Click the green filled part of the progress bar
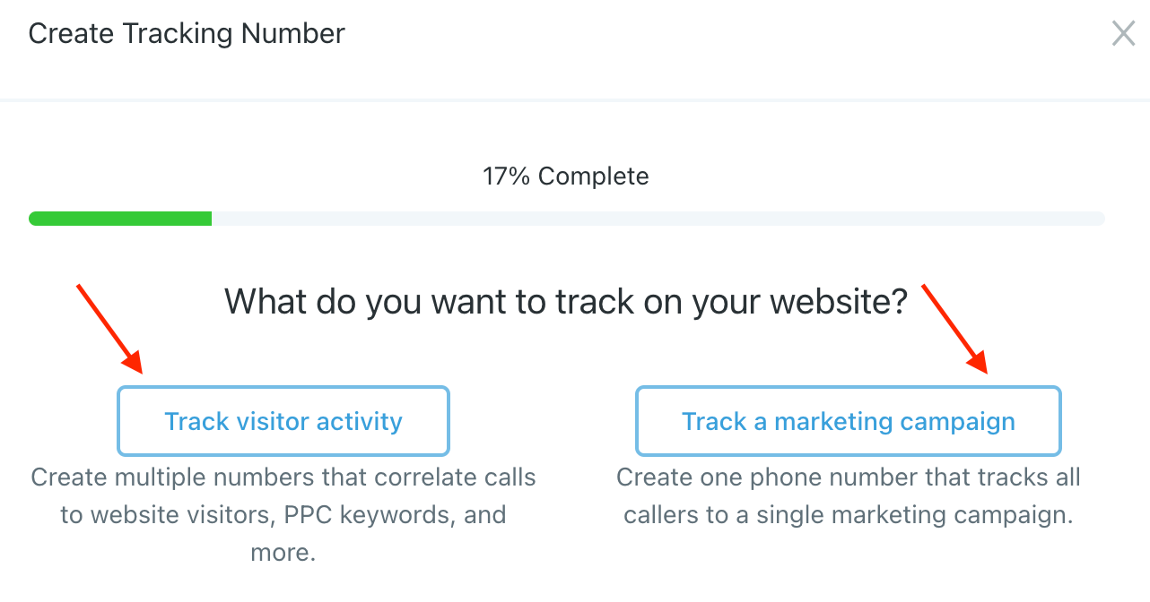The width and height of the screenshot is (1150, 602). pos(120,219)
